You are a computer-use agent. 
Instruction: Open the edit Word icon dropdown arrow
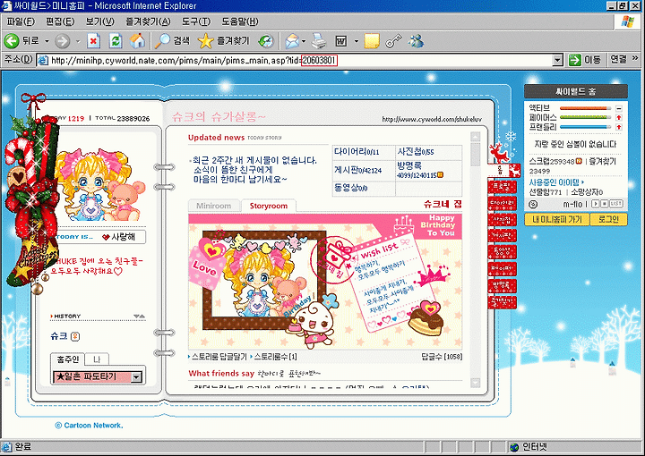click(357, 41)
